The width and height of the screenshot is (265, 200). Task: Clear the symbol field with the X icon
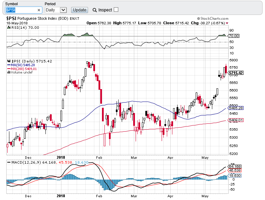[x=39, y=10]
